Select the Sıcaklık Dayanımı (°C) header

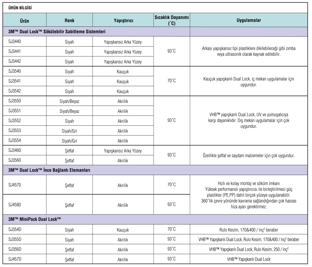172,20
